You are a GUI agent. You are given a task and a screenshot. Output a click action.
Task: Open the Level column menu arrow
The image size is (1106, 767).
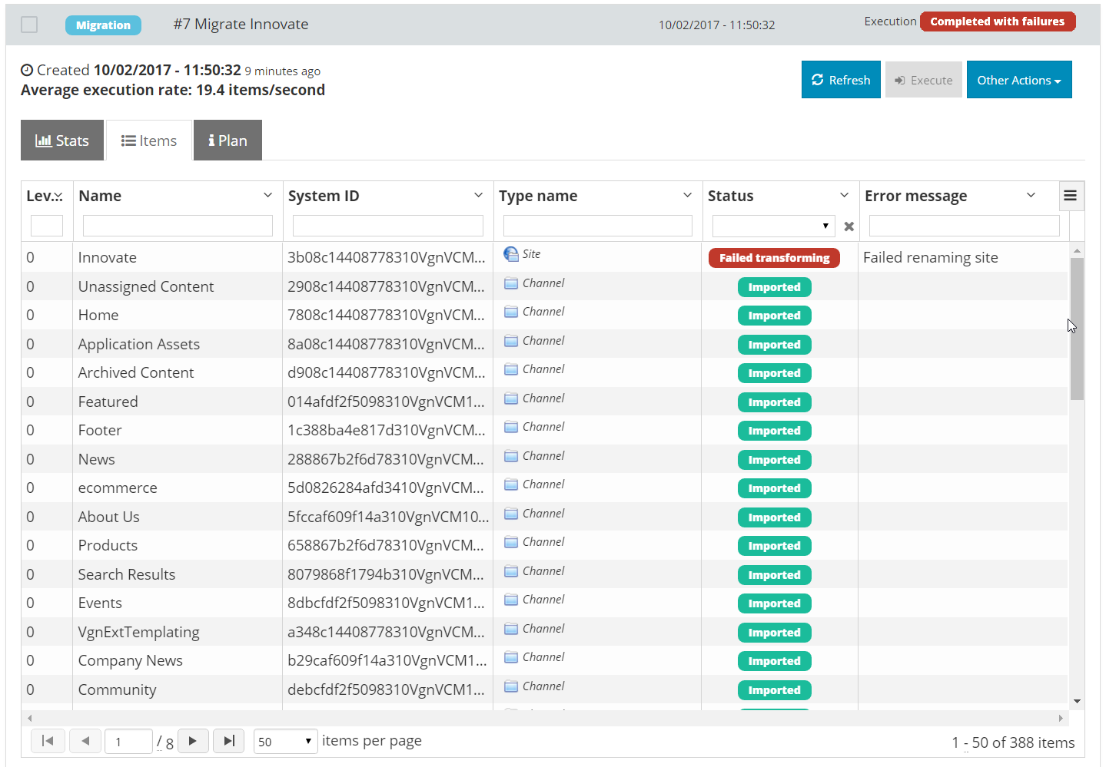coord(58,197)
